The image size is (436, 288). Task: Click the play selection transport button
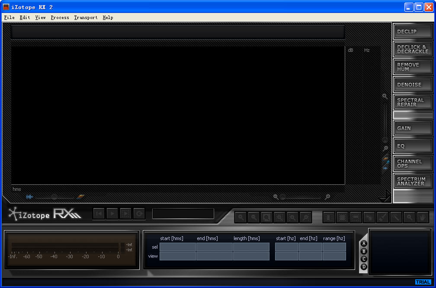126,214
